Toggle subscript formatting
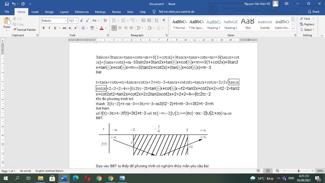 tap(70, 28)
